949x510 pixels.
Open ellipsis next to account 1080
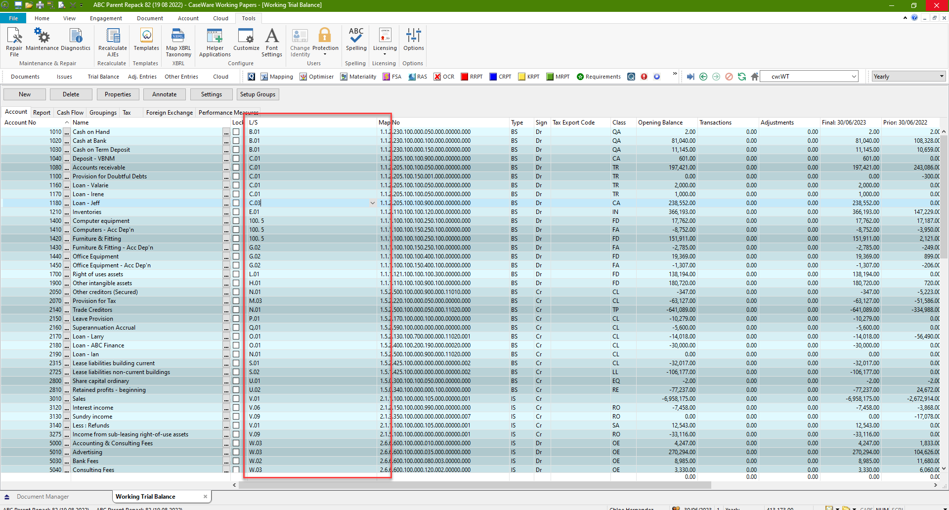67,168
